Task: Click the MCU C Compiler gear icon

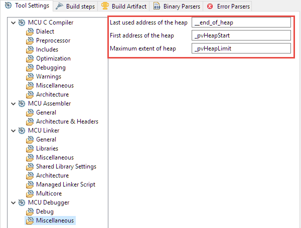Action: pos(22,22)
